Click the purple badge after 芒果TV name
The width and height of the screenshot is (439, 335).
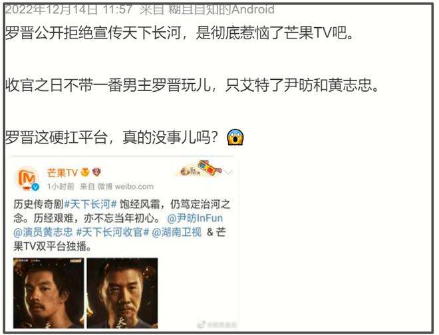[x=96, y=172]
